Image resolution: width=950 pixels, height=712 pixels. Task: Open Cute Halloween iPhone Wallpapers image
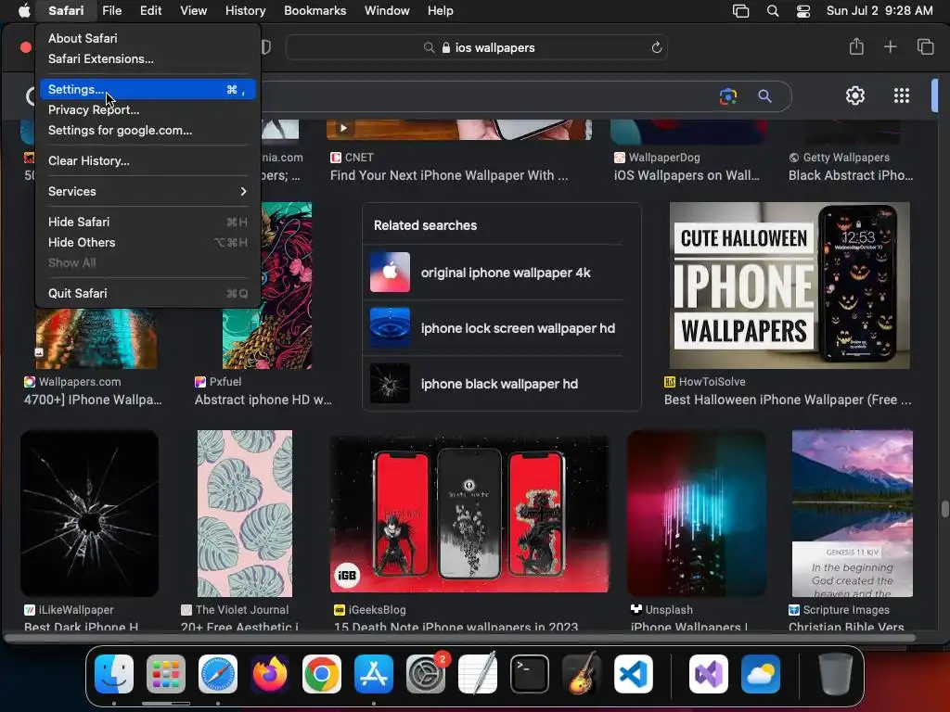[790, 286]
